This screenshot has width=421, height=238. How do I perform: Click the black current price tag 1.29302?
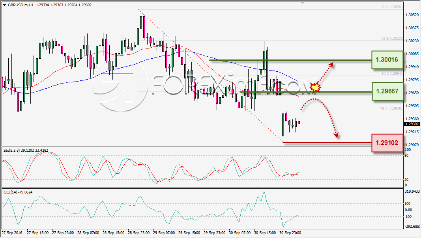point(412,124)
